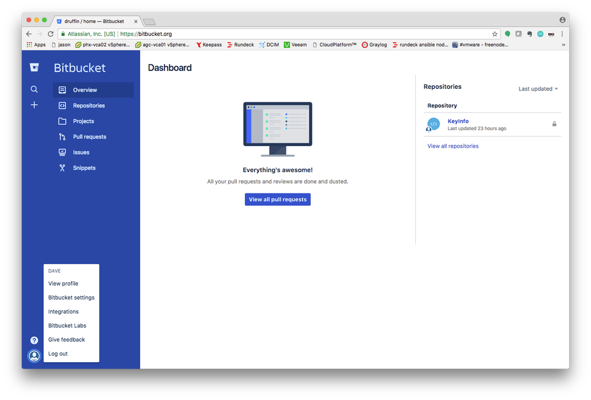Open the View all repositories link
The image size is (591, 400).
coord(453,146)
